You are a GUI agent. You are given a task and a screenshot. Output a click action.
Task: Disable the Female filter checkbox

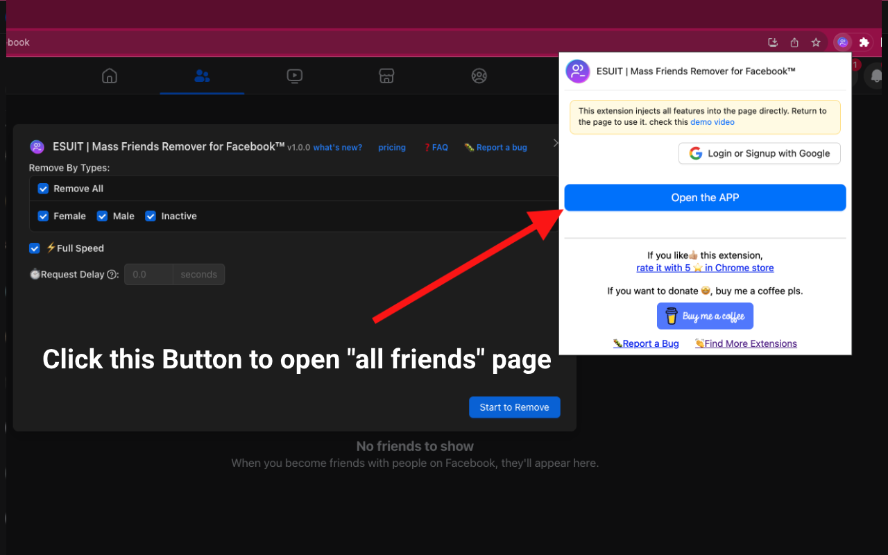coord(43,216)
